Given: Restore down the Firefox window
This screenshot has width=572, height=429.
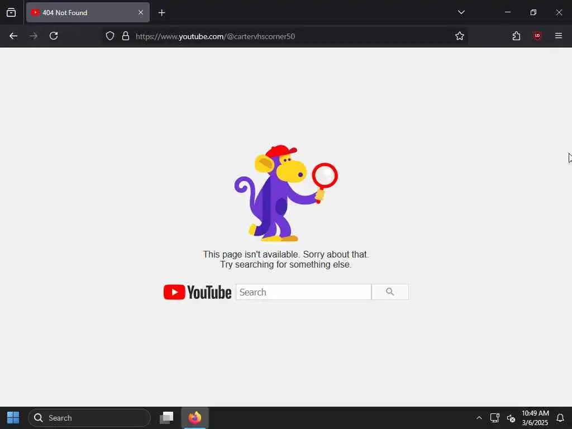Looking at the screenshot, I should click(533, 12).
